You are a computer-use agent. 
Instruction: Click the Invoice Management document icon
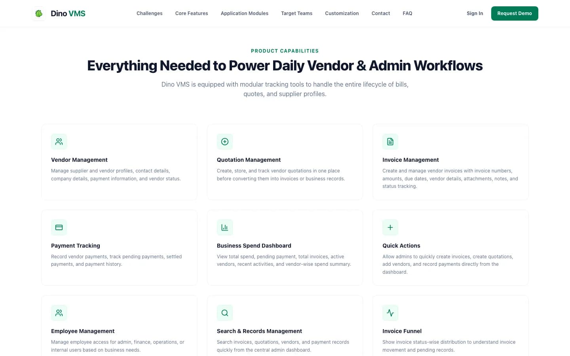[x=390, y=142]
